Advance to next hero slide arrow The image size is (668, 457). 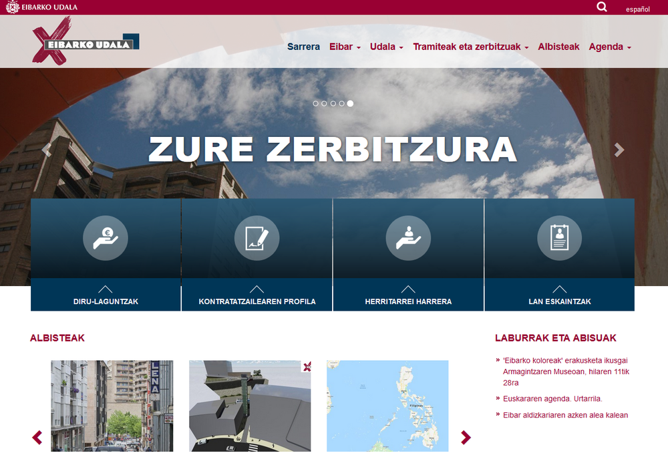[x=619, y=150]
